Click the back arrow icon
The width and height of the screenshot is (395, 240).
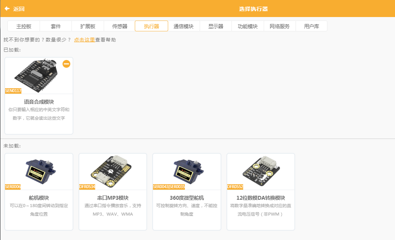(7, 9)
